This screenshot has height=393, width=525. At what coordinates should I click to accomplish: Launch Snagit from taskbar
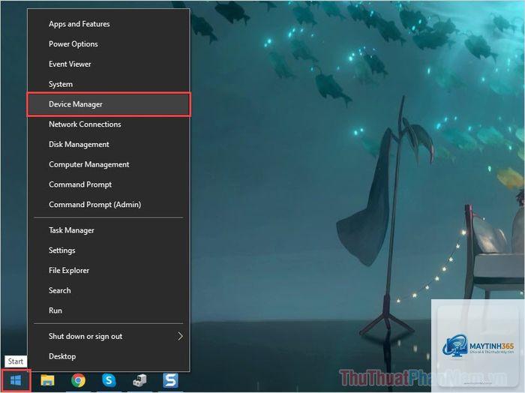pos(170,380)
